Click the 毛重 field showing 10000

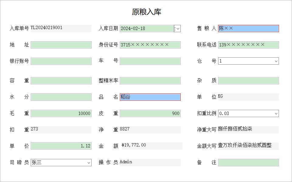[61, 113]
